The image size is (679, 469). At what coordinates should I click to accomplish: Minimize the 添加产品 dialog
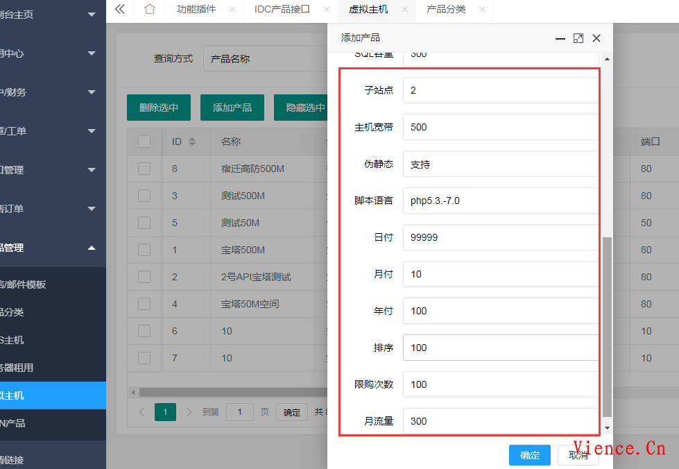pyautogui.click(x=560, y=39)
